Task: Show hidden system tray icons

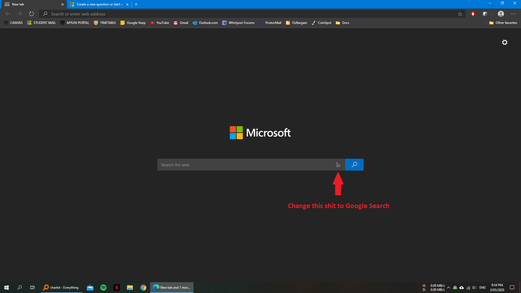Action: pos(449,288)
